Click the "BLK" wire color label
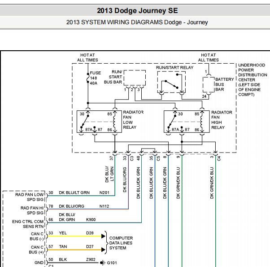The image size is (270, 267). [63, 259]
